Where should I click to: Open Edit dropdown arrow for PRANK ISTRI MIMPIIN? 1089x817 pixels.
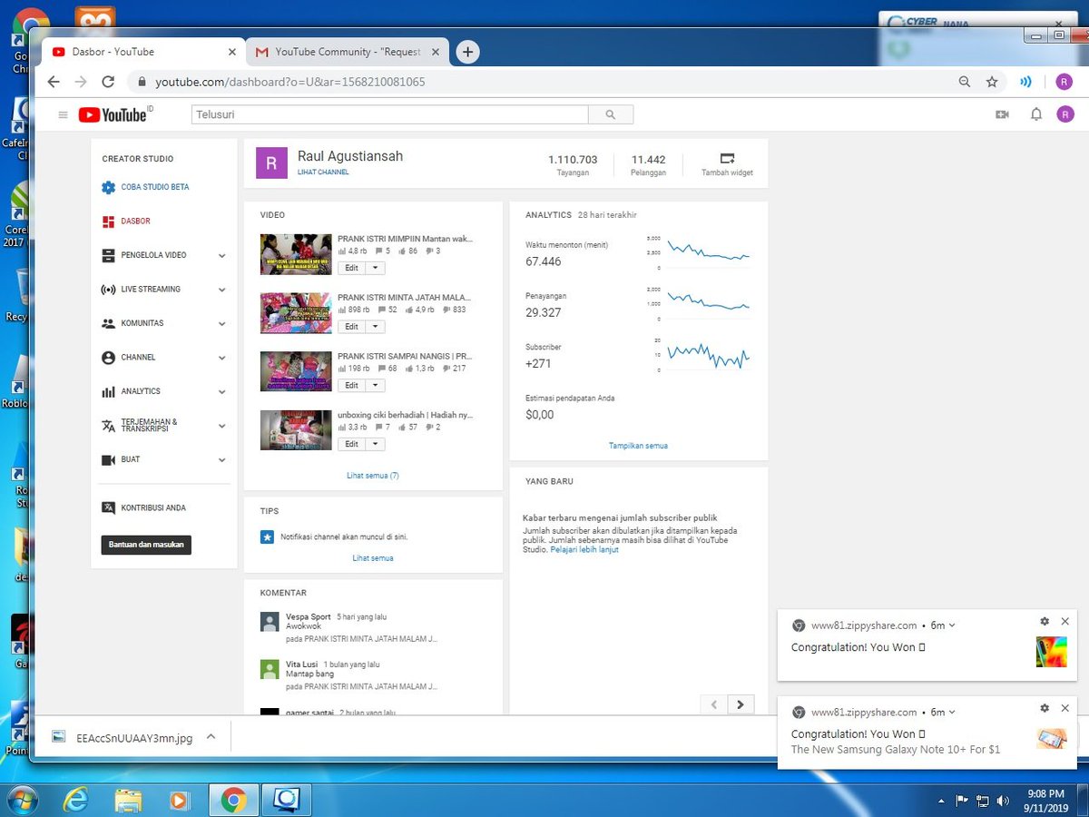coord(376,268)
